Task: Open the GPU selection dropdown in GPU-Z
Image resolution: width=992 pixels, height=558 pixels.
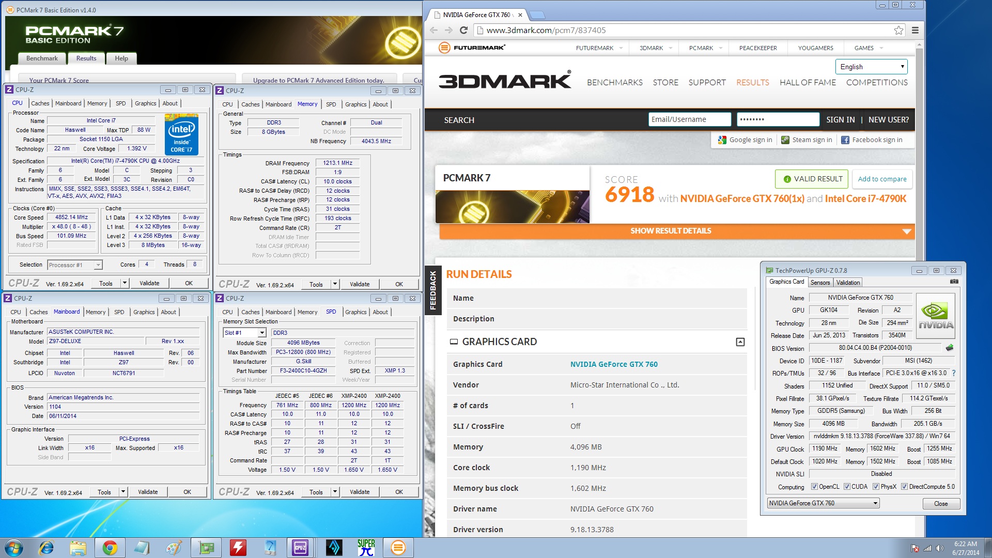Action: [823, 503]
